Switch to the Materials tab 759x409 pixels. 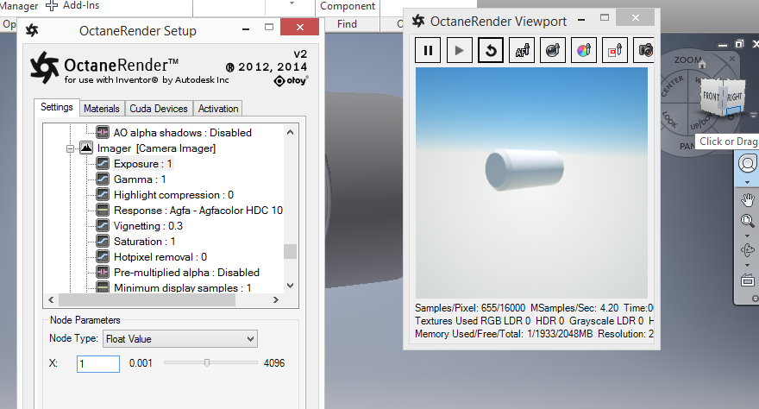(x=102, y=109)
